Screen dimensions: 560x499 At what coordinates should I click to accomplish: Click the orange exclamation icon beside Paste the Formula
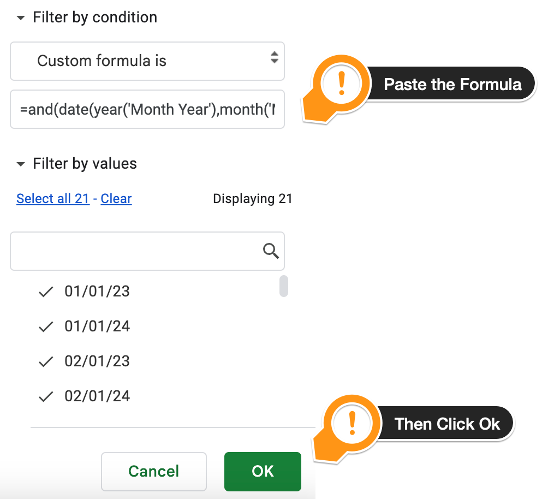pyautogui.click(x=342, y=84)
